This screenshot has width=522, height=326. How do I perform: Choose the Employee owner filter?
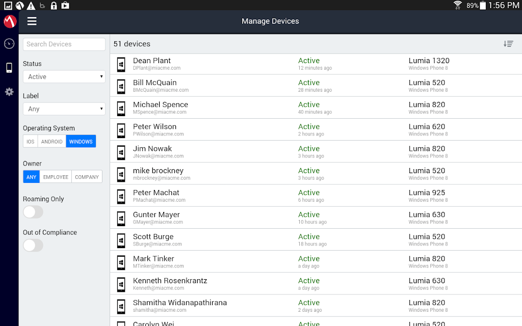click(x=56, y=177)
